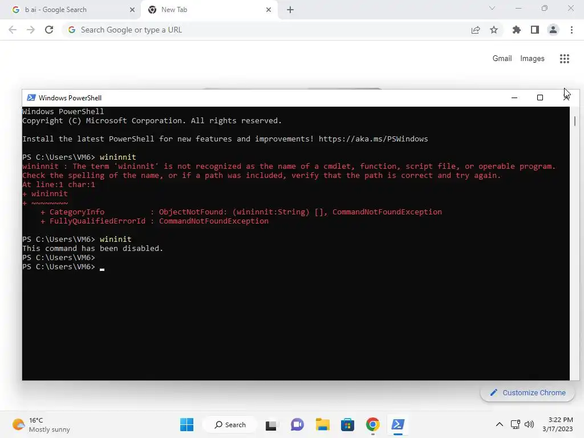
Task: Open the Google apps grid
Action: click(x=564, y=59)
